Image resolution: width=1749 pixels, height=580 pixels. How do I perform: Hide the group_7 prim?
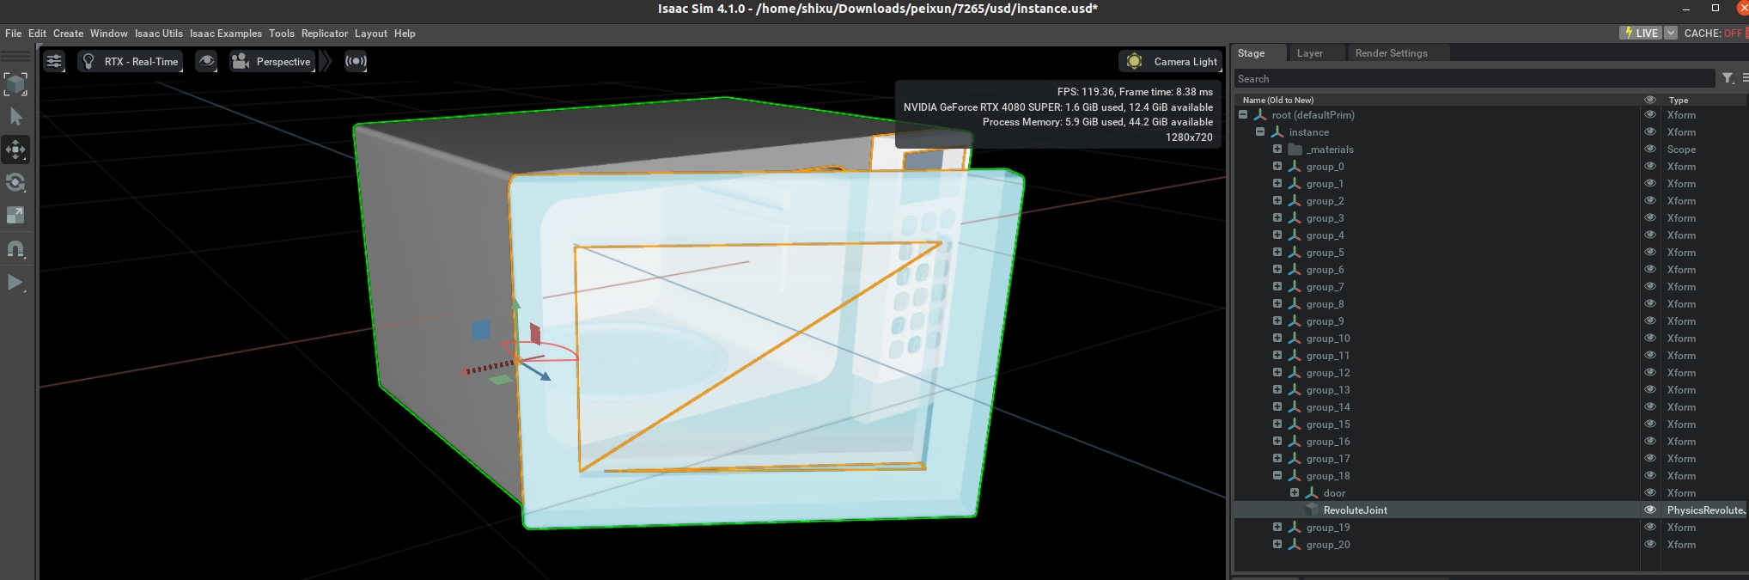point(1650,286)
